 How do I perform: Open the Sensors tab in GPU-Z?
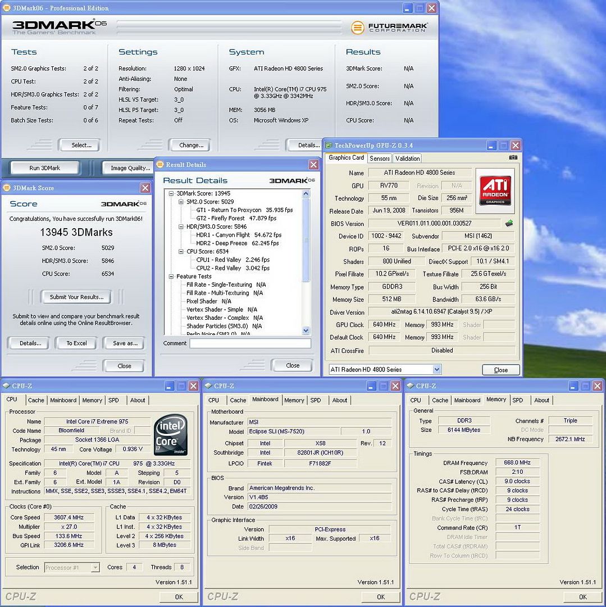(379, 158)
